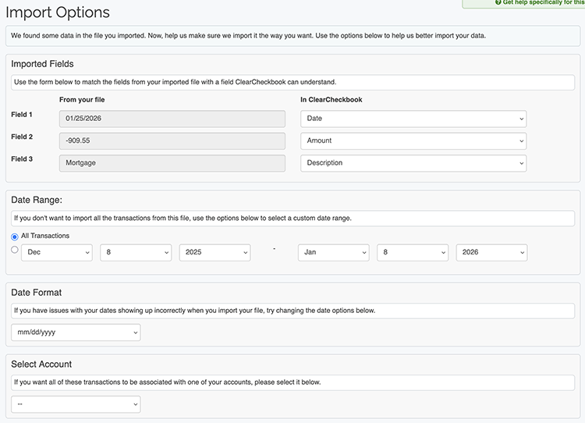Click the 'Use the form below to match' instruction
This screenshot has height=423, width=585.
(x=175, y=82)
